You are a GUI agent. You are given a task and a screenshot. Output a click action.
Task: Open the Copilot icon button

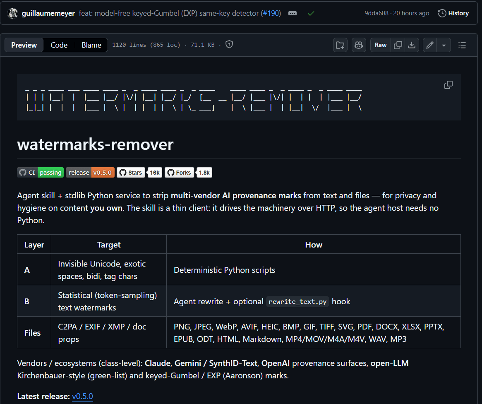pyautogui.click(x=359, y=45)
